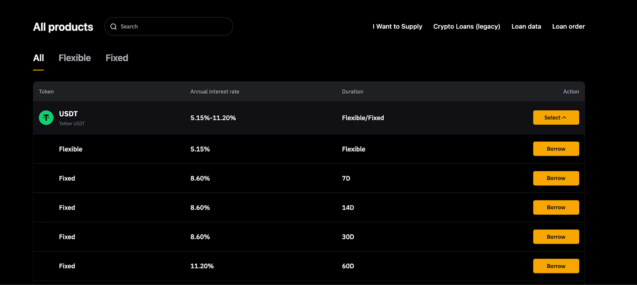637x285 pixels.
Task: Borrow USDT with Flexible 5.15% rate
Action: 556,149
